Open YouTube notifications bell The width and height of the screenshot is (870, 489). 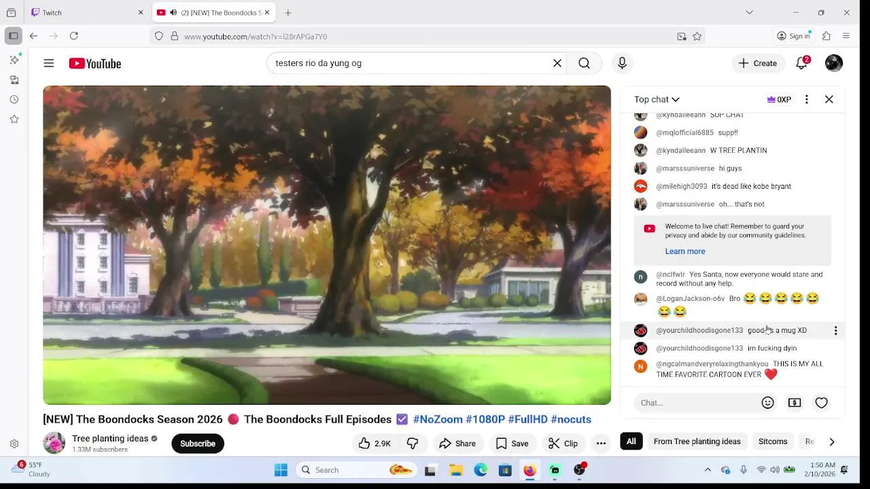[802, 63]
